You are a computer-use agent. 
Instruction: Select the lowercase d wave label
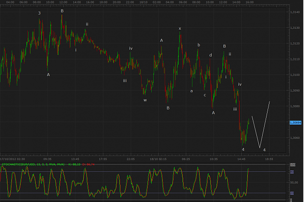pos(211,55)
